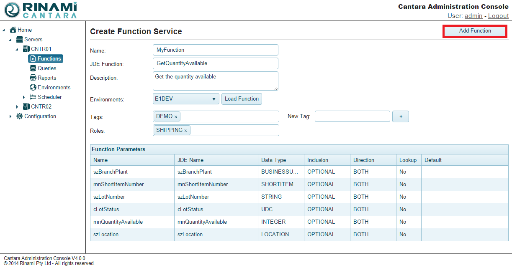Open Queries via its database icon
The width and height of the screenshot is (512, 273).
point(33,68)
